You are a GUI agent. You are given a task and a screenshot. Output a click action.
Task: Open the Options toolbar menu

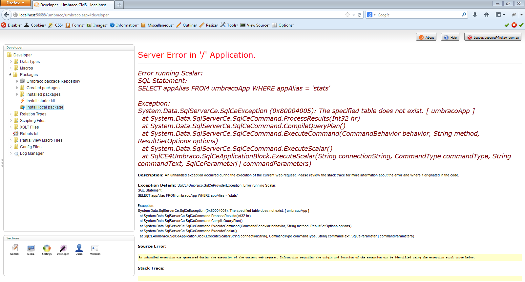click(x=283, y=25)
